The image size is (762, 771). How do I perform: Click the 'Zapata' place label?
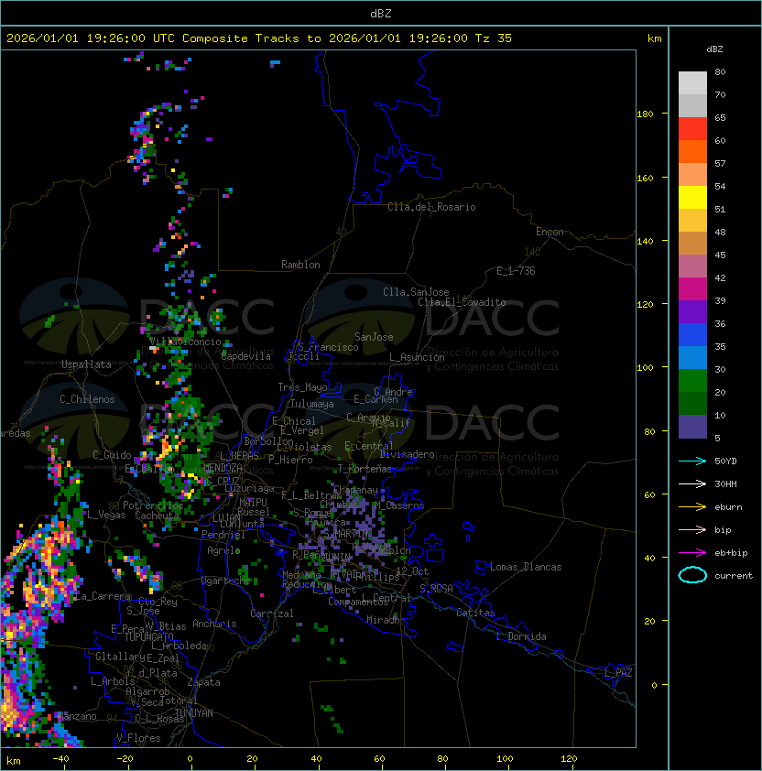click(203, 682)
